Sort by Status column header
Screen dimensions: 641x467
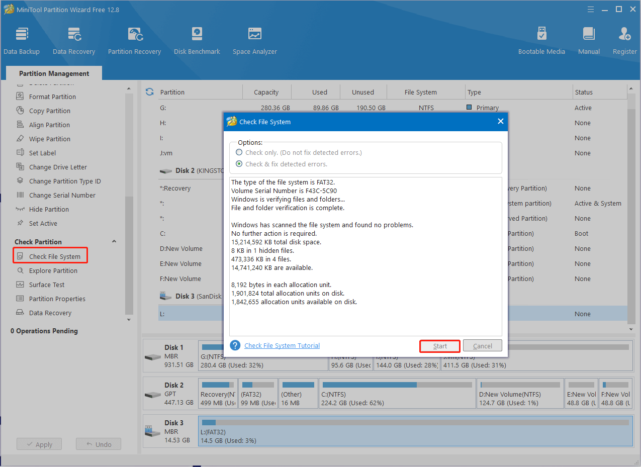point(600,92)
